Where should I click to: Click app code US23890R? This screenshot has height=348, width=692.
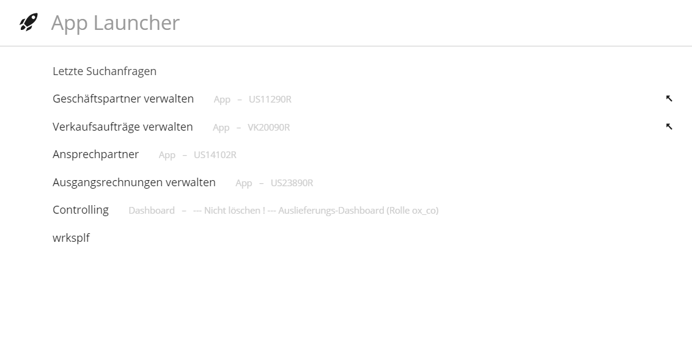pyautogui.click(x=292, y=183)
